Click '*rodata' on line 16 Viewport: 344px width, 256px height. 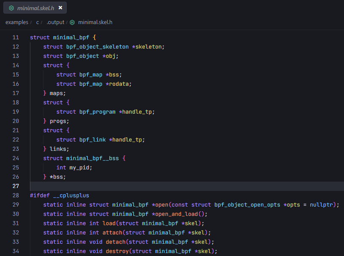pos(117,84)
